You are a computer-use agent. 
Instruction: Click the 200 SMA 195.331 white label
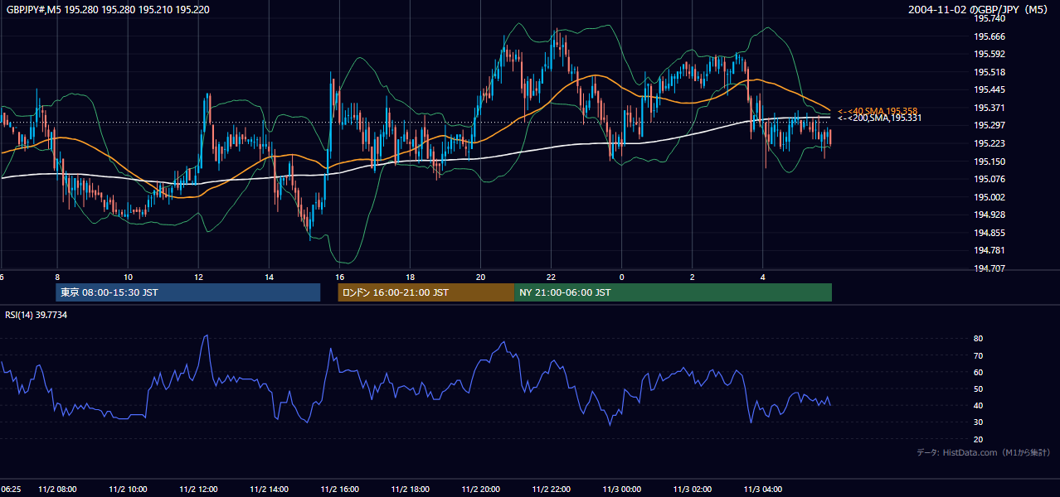pyautogui.click(x=879, y=118)
